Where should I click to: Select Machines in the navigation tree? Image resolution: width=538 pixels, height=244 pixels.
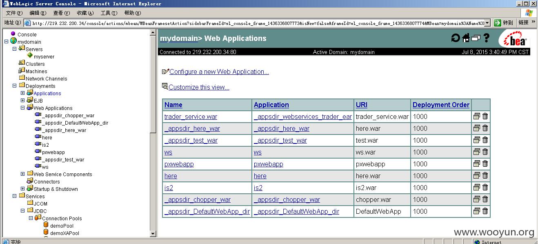point(36,72)
